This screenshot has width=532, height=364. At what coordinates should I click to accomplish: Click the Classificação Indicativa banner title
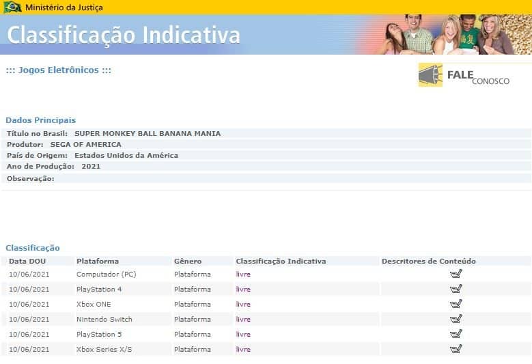pos(124,35)
